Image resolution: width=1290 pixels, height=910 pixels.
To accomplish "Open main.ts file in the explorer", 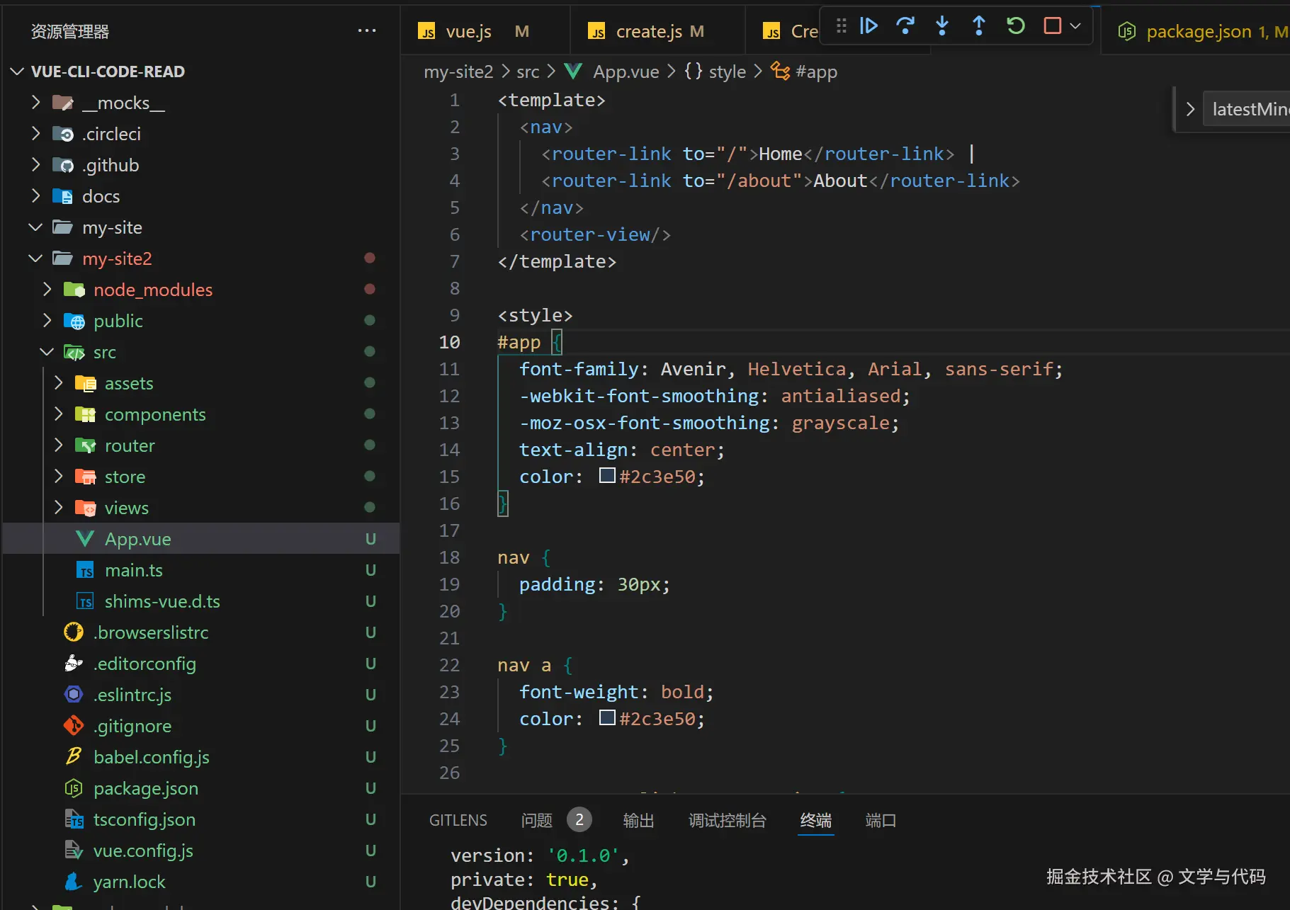I will (133, 570).
